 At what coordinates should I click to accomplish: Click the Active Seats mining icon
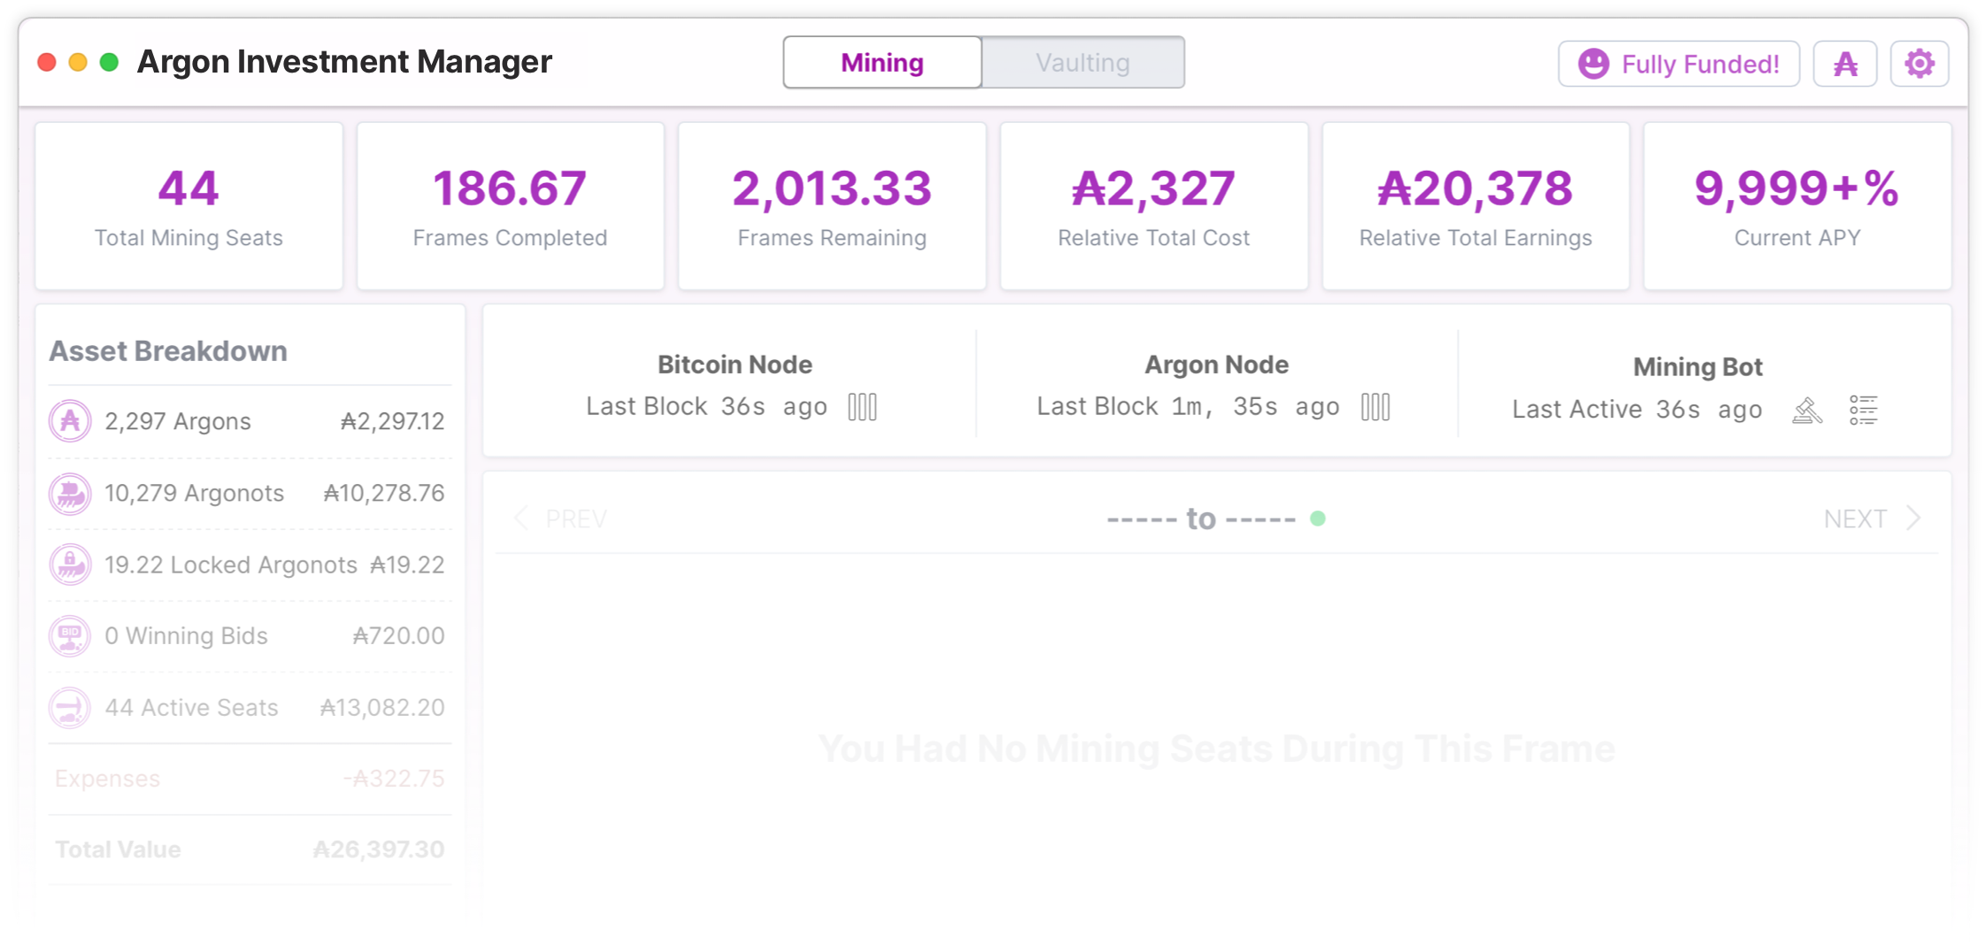click(x=70, y=708)
